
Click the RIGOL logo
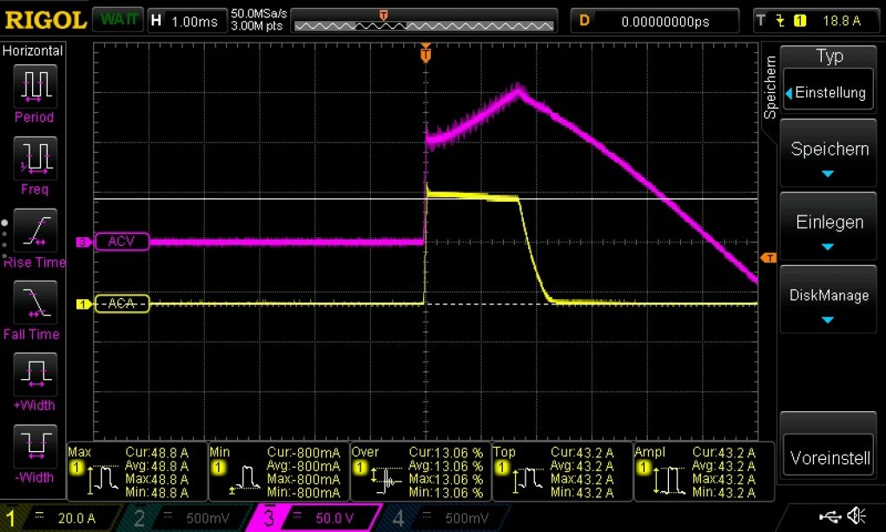point(45,20)
